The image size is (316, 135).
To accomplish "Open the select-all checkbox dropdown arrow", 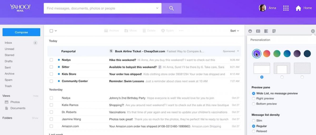I will click(56, 31).
